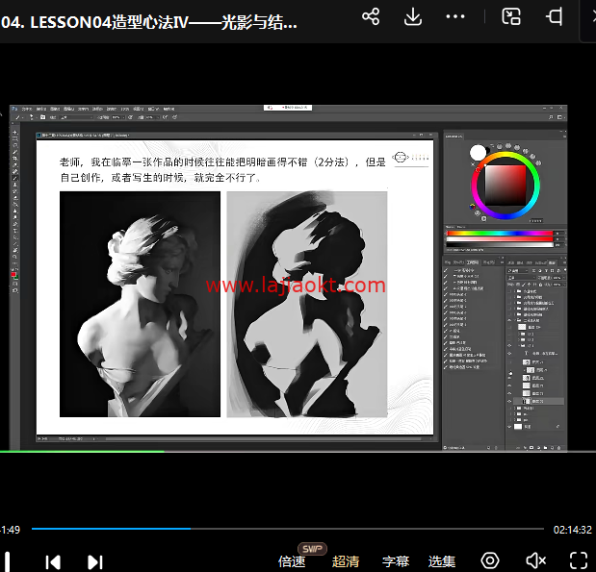Share this lesson video

point(371,16)
